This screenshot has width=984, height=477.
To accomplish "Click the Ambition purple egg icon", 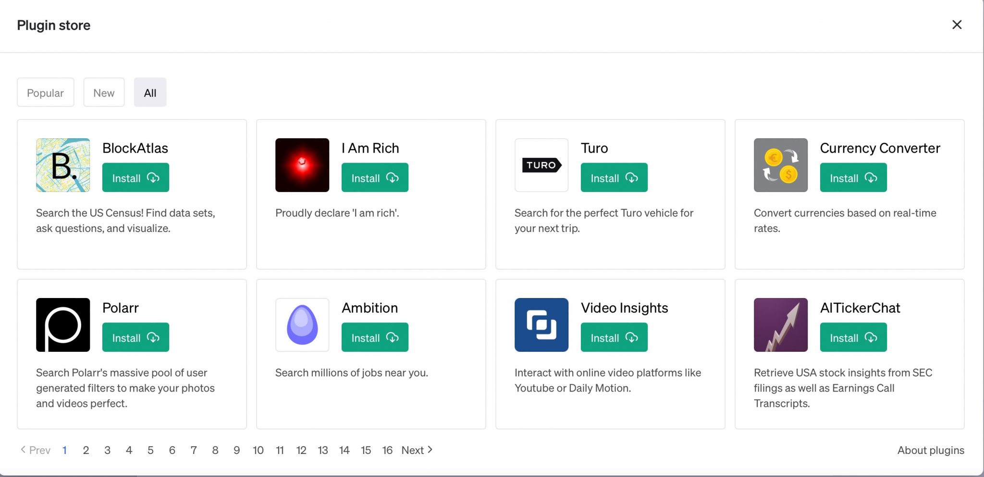I will [302, 325].
